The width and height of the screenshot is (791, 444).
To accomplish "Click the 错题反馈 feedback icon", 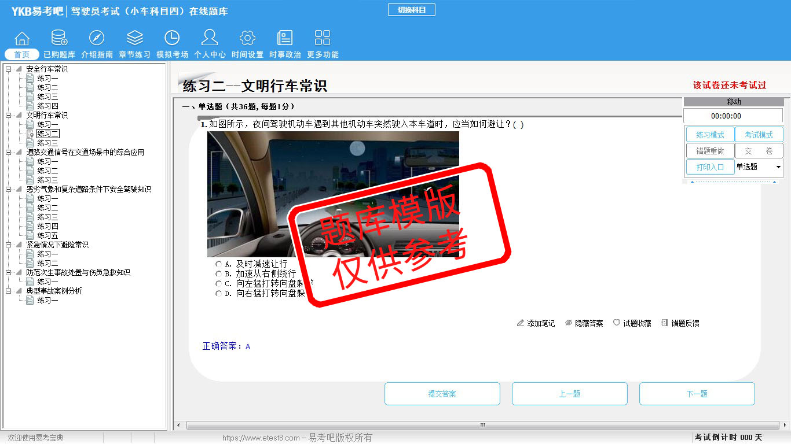I will (x=665, y=323).
